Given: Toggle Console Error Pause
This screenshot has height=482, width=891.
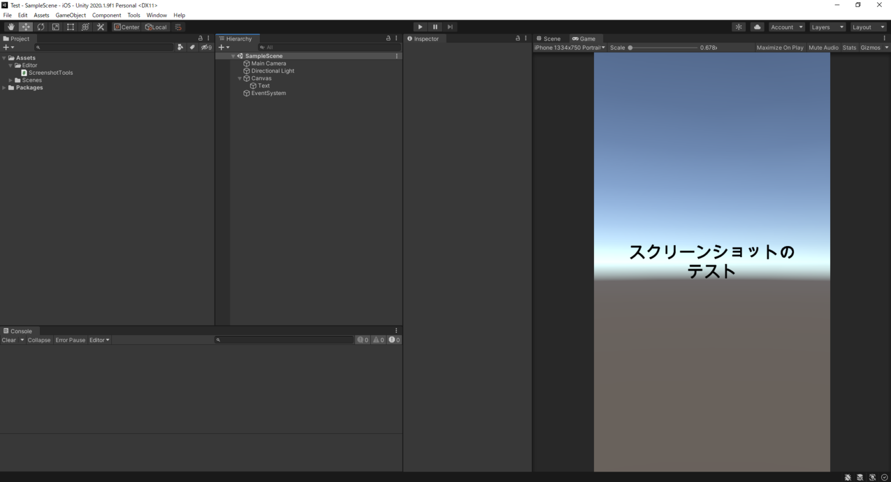Looking at the screenshot, I should point(70,340).
